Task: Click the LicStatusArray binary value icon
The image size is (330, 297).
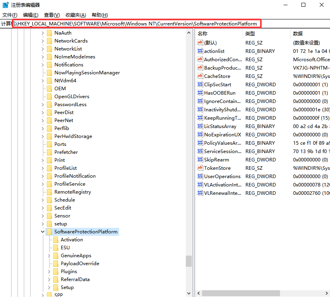Action: 200,126
